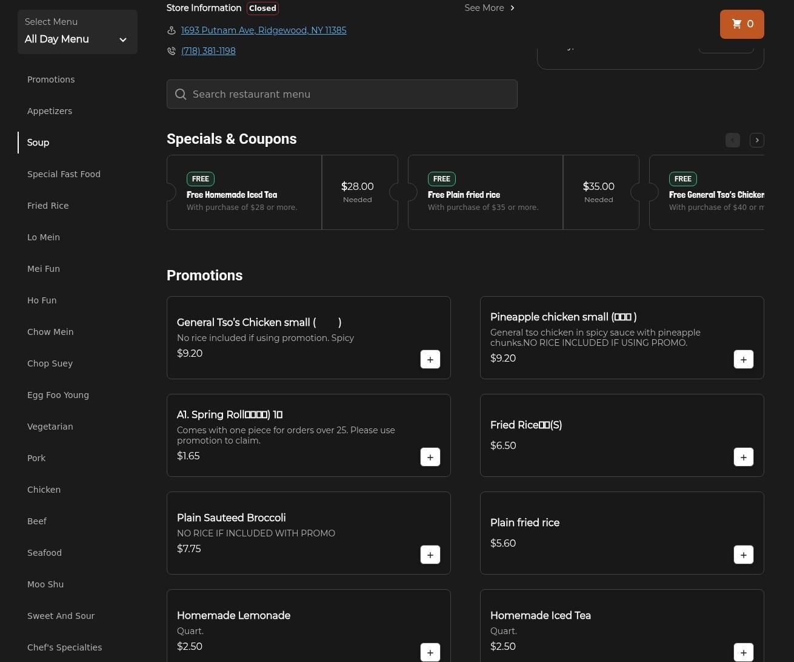Add Fried Rice (S) with plus icon

[744, 457]
